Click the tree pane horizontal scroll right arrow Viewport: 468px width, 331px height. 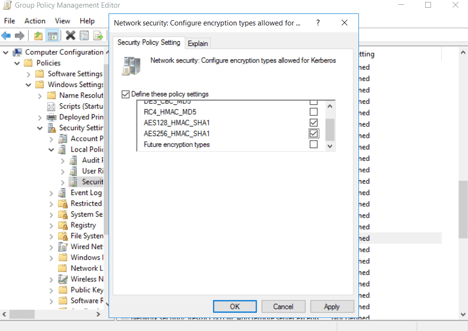(x=98, y=314)
